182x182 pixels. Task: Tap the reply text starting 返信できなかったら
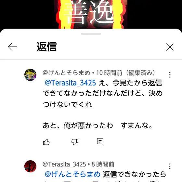pos(135,174)
